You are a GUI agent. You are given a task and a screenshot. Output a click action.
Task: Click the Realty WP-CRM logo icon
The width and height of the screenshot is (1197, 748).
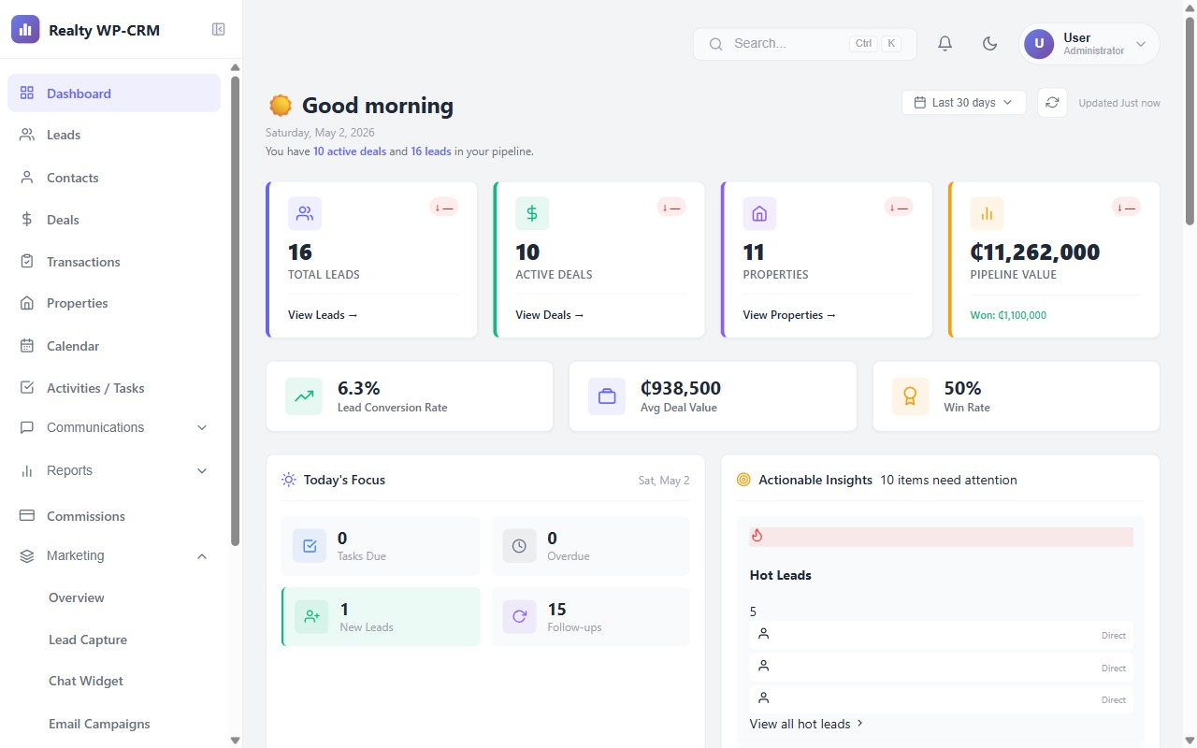point(25,30)
